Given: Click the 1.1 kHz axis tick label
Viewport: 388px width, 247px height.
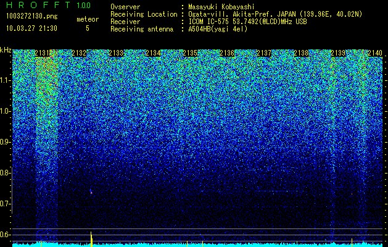Looking at the screenshot, I should [x=6, y=80].
